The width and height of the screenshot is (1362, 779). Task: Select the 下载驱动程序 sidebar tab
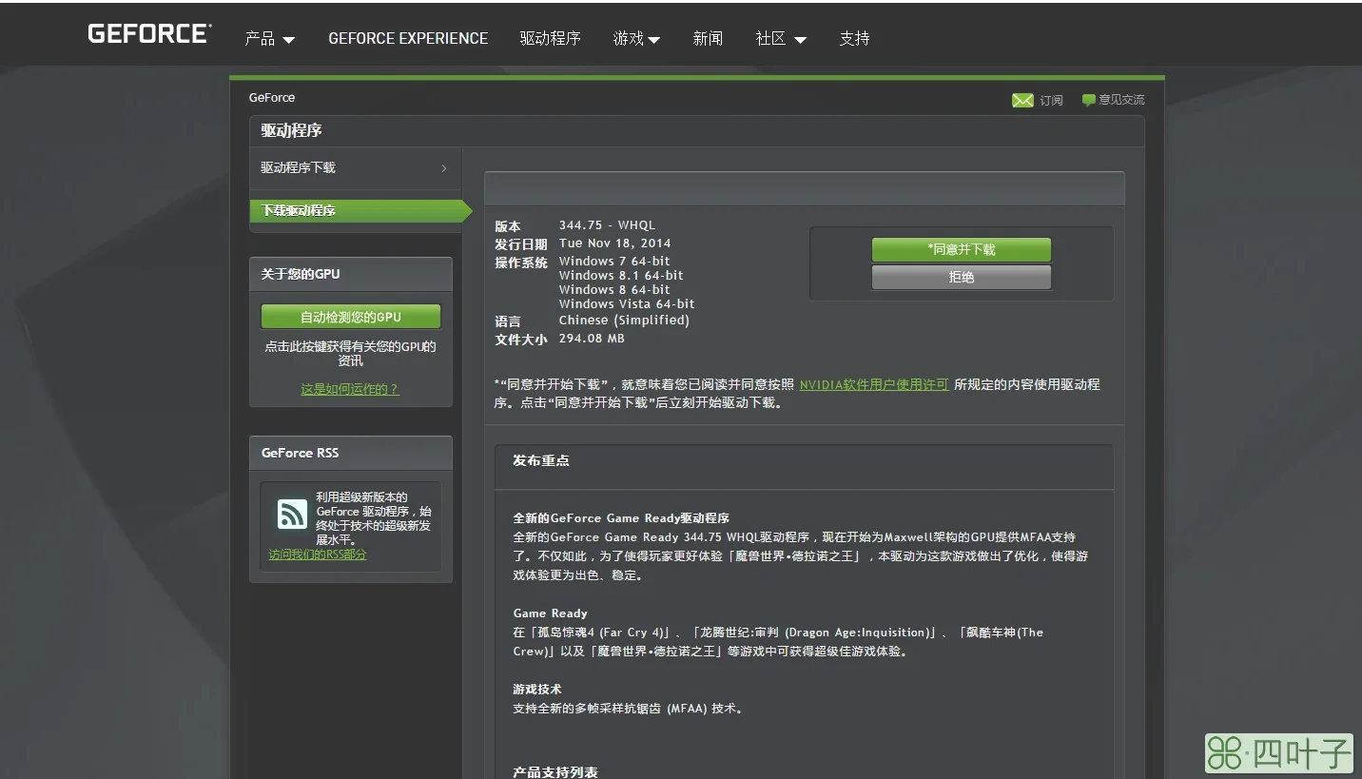pyautogui.click(x=360, y=210)
